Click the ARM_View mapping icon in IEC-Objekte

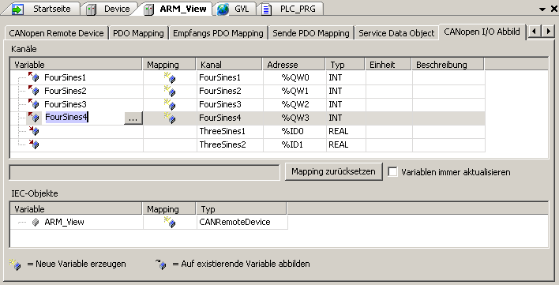tap(170, 223)
